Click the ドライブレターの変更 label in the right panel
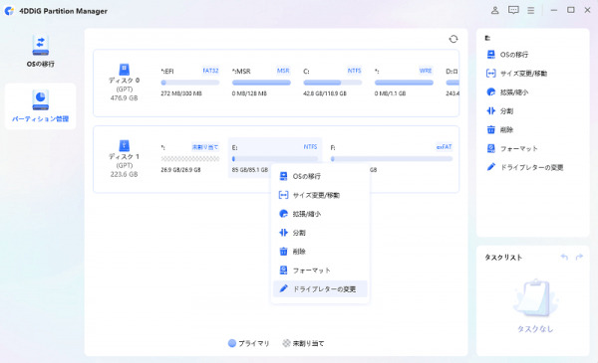This screenshot has height=363, width=598. [531, 167]
